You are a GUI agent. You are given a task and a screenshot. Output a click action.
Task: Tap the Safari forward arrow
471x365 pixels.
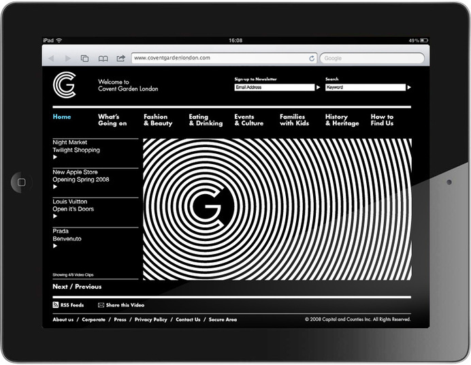68,59
